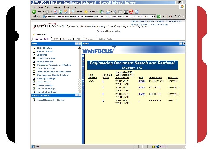Open the Mail icon dropdown arrow
The height and width of the screenshot is (149, 213).
click(x=111, y=12)
